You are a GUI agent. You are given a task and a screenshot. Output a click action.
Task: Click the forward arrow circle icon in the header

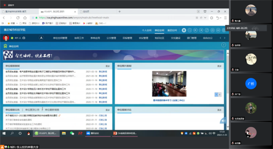(x=201, y=30)
